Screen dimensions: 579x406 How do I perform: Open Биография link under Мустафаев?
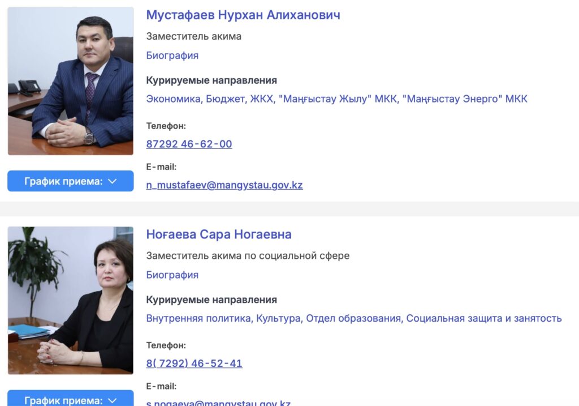172,55
